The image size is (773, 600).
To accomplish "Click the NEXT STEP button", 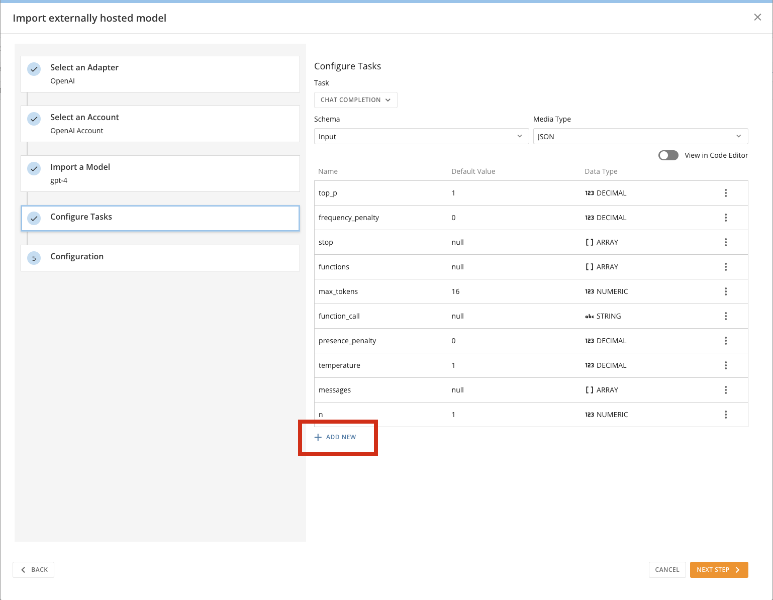I will [719, 570].
